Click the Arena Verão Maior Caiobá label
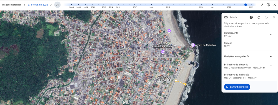This screenshot has height=105, width=278. pos(164,78)
